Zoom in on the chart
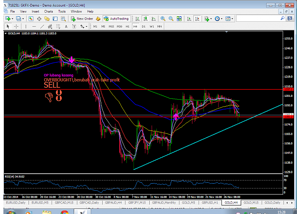 click(163, 19)
